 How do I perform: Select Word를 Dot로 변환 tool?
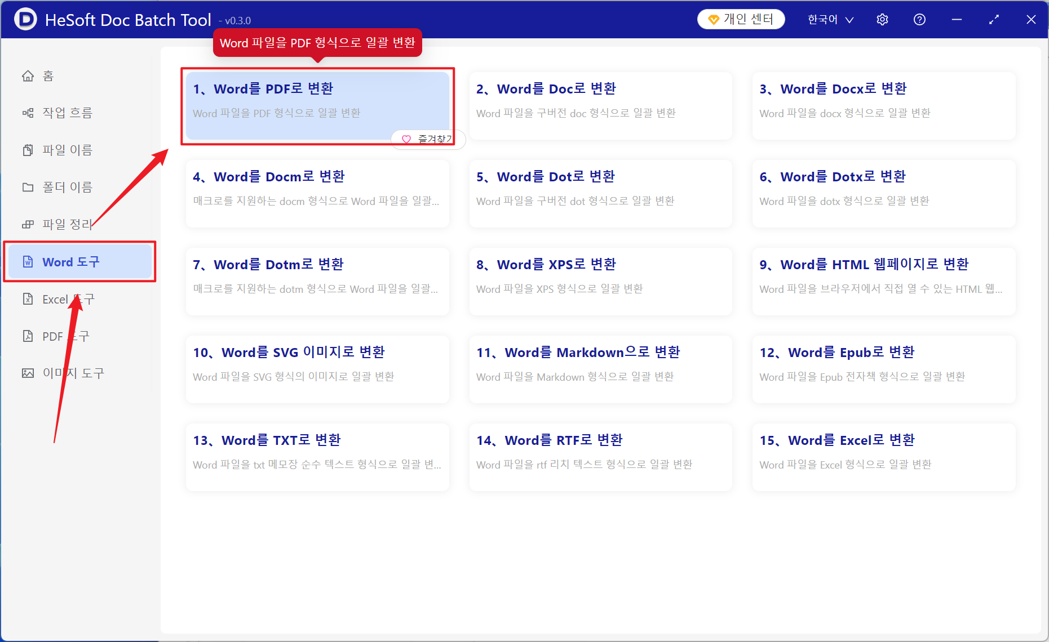pyautogui.click(x=600, y=194)
